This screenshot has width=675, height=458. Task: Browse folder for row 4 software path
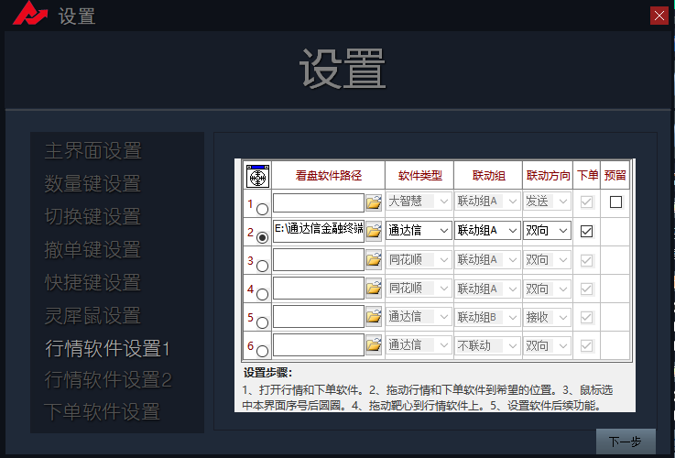pyautogui.click(x=374, y=288)
